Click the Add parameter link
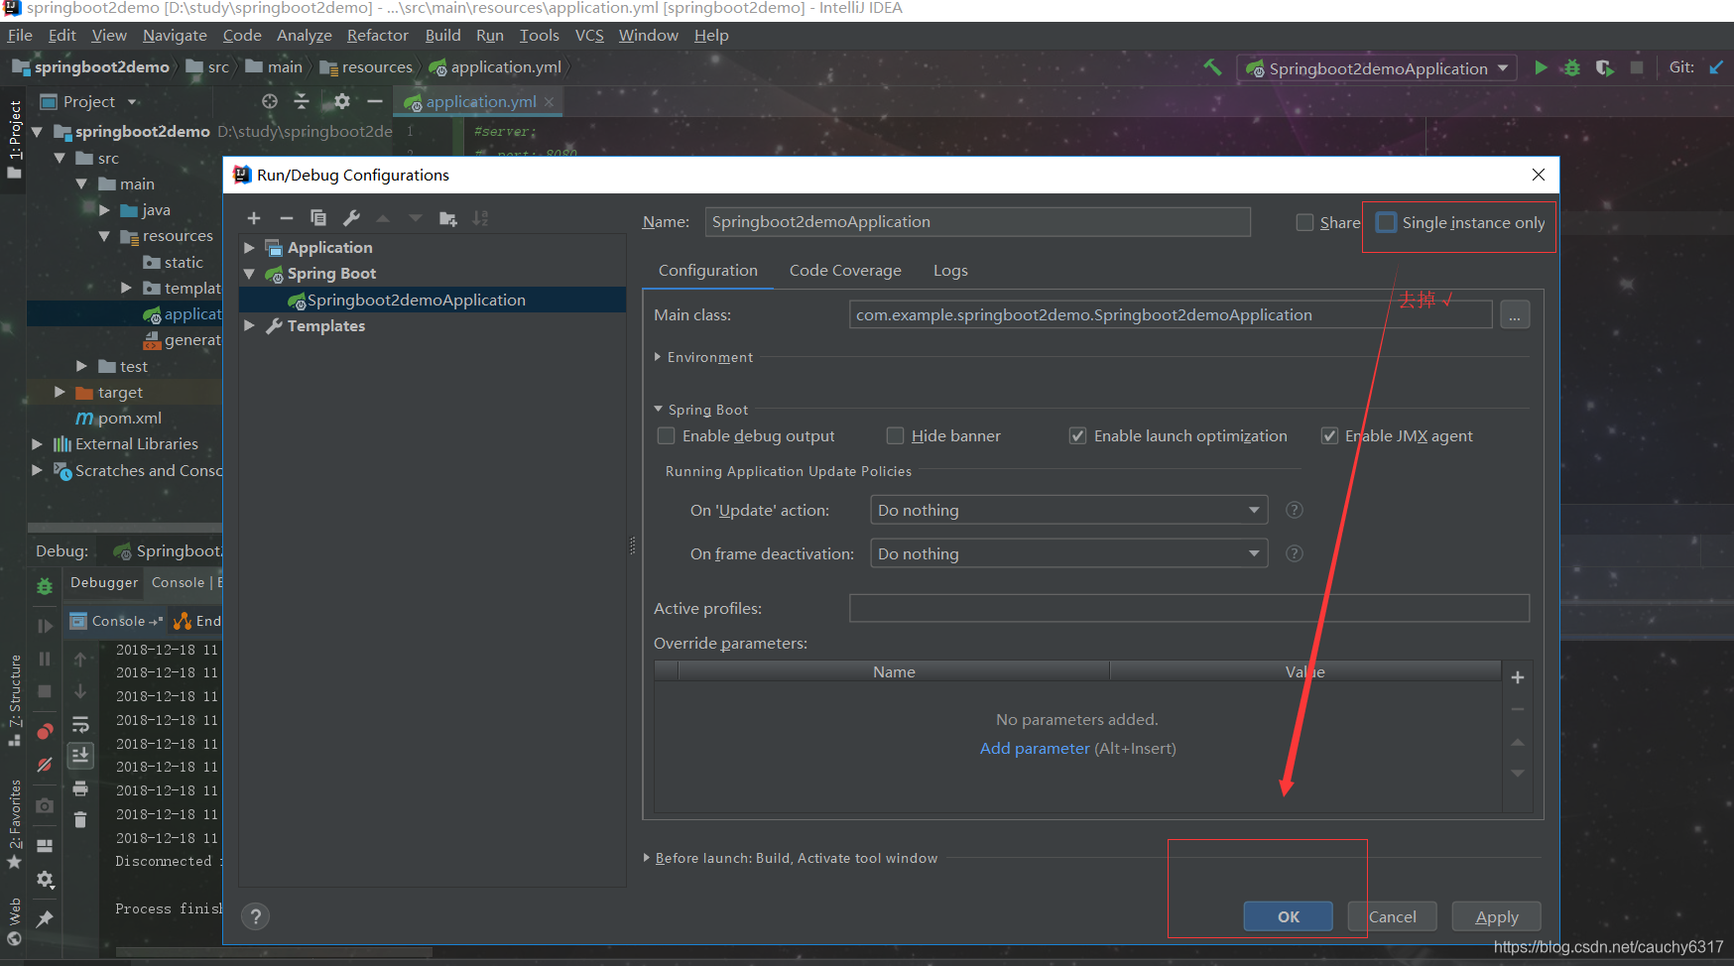1734x966 pixels. 1035,749
